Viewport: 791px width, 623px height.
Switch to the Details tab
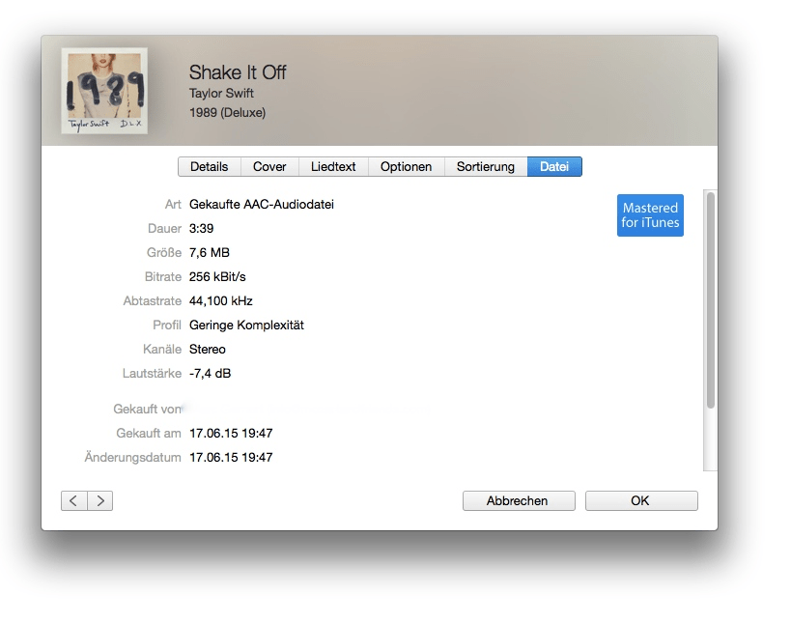[x=210, y=166]
